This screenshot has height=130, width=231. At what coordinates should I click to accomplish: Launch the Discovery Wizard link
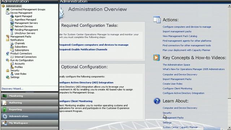point(12,89)
